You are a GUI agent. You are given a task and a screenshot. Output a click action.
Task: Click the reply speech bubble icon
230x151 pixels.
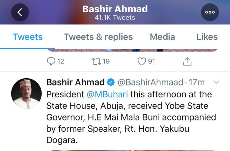tap(51, 61)
